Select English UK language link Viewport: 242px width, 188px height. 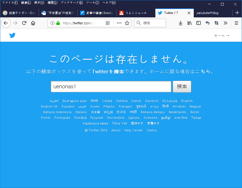49,106
